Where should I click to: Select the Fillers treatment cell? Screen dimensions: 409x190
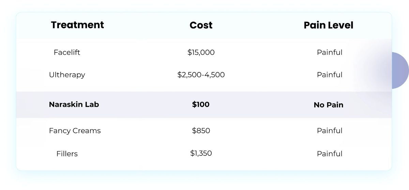coord(67,154)
